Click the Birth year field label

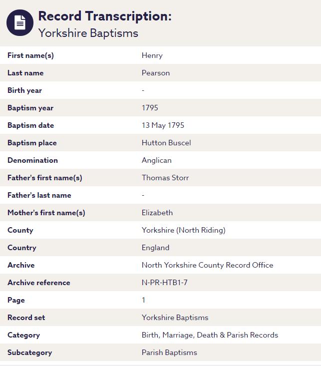(24, 90)
